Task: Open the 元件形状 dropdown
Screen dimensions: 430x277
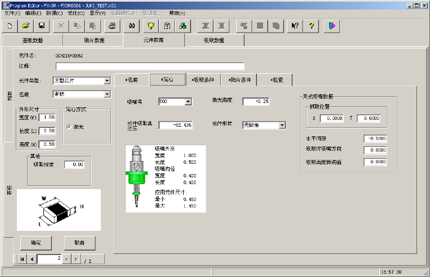Action: (x=282, y=125)
